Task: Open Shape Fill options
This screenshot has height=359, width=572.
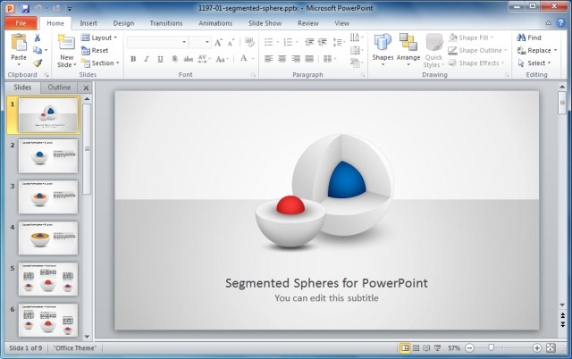Action: [x=471, y=38]
